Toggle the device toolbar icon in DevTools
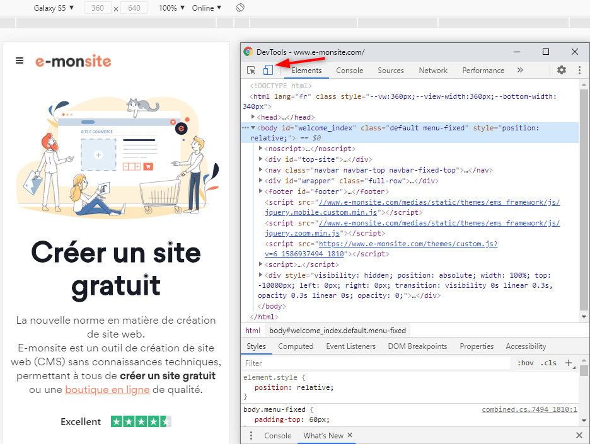The height and width of the screenshot is (444, 590). click(268, 70)
